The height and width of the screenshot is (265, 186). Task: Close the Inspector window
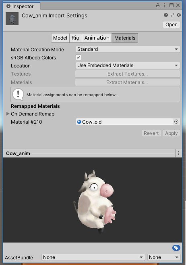(x=178, y=5)
